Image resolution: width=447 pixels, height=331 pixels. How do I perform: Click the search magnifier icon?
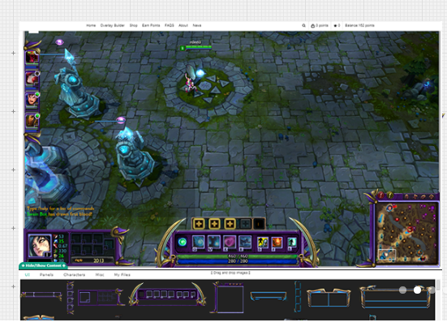point(303,25)
